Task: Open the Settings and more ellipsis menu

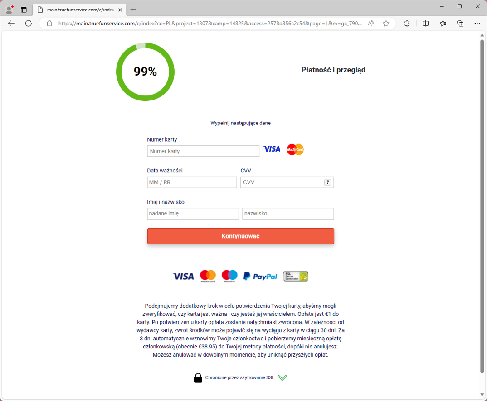Action: [x=477, y=24]
